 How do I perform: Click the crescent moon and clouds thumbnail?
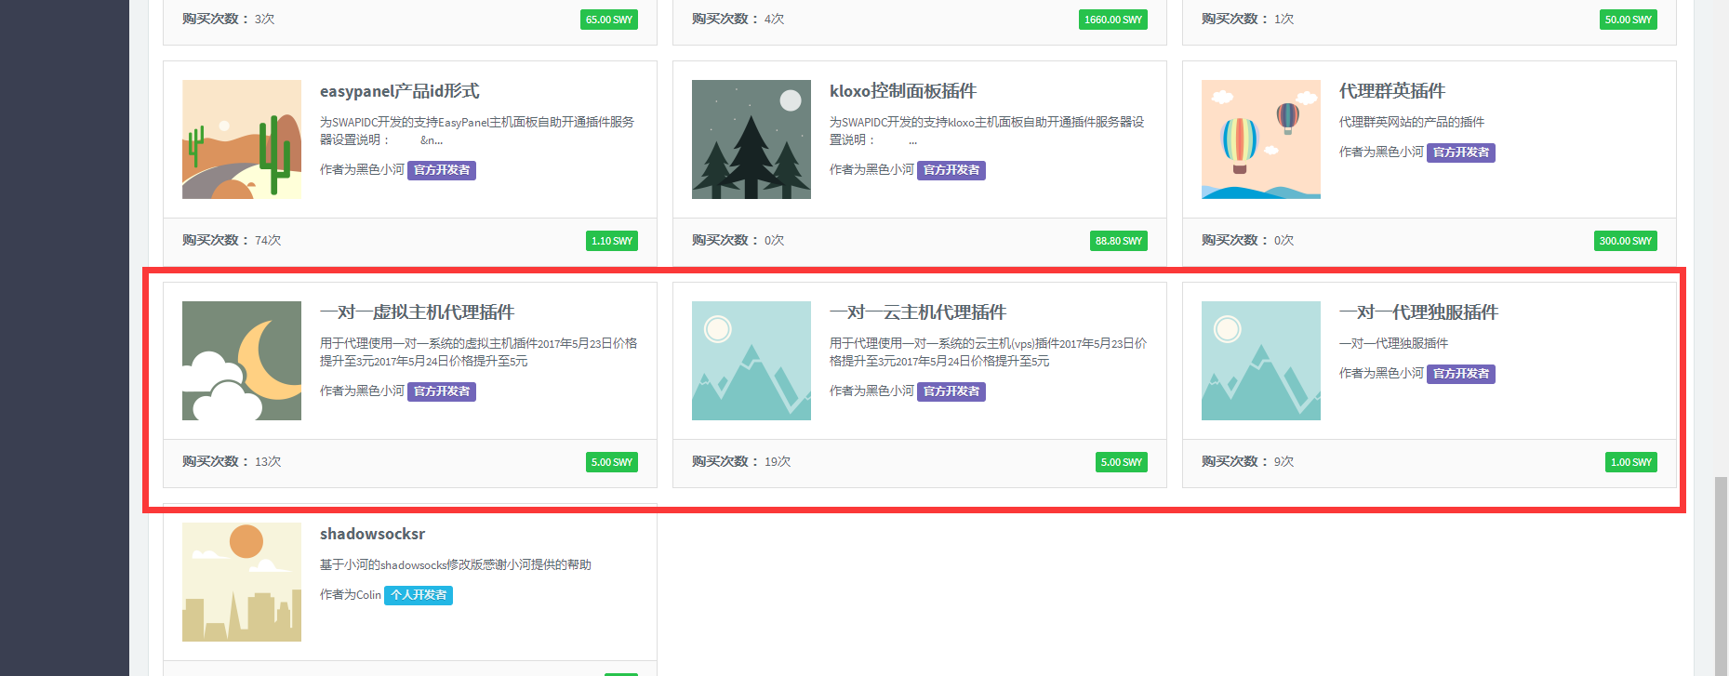click(242, 361)
